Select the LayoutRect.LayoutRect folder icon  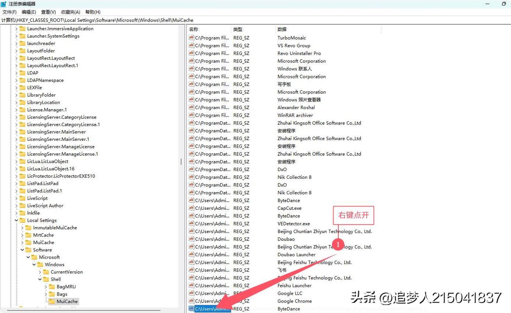click(x=22, y=58)
